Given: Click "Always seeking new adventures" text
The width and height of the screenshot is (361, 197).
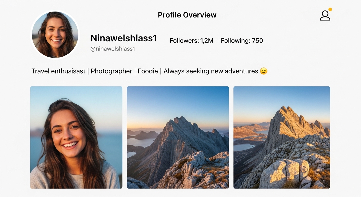Looking at the screenshot, I should pos(210,71).
